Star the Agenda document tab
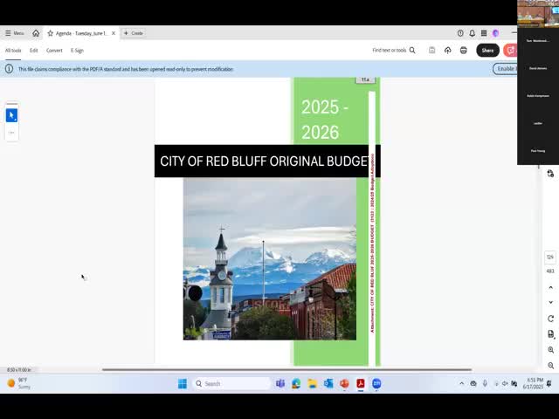Screen dimensions: 559x419 point(51,33)
